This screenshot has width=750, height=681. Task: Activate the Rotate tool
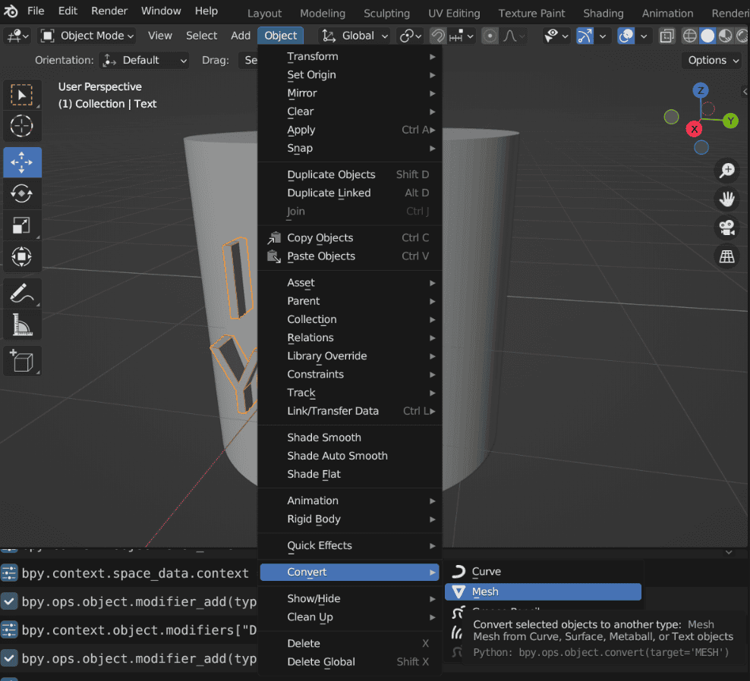[x=22, y=193]
